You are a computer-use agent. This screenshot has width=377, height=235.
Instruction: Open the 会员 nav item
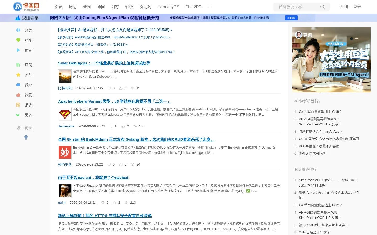coord(59,7)
